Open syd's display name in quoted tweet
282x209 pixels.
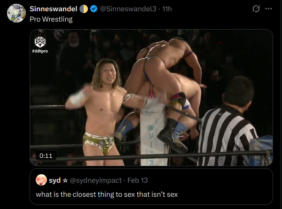tap(55, 180)
